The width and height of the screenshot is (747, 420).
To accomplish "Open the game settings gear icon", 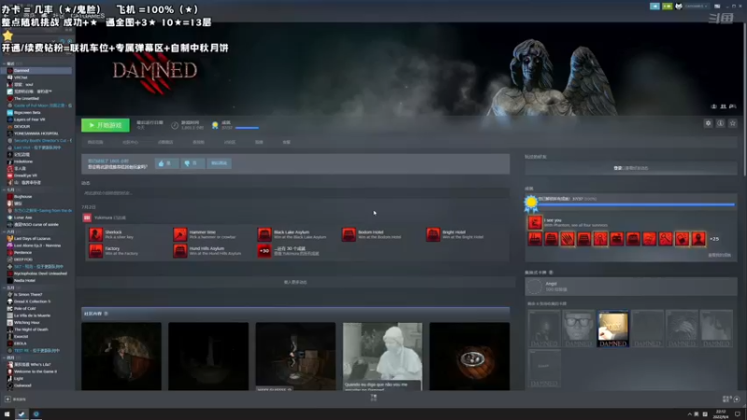I will click(709, 123).
